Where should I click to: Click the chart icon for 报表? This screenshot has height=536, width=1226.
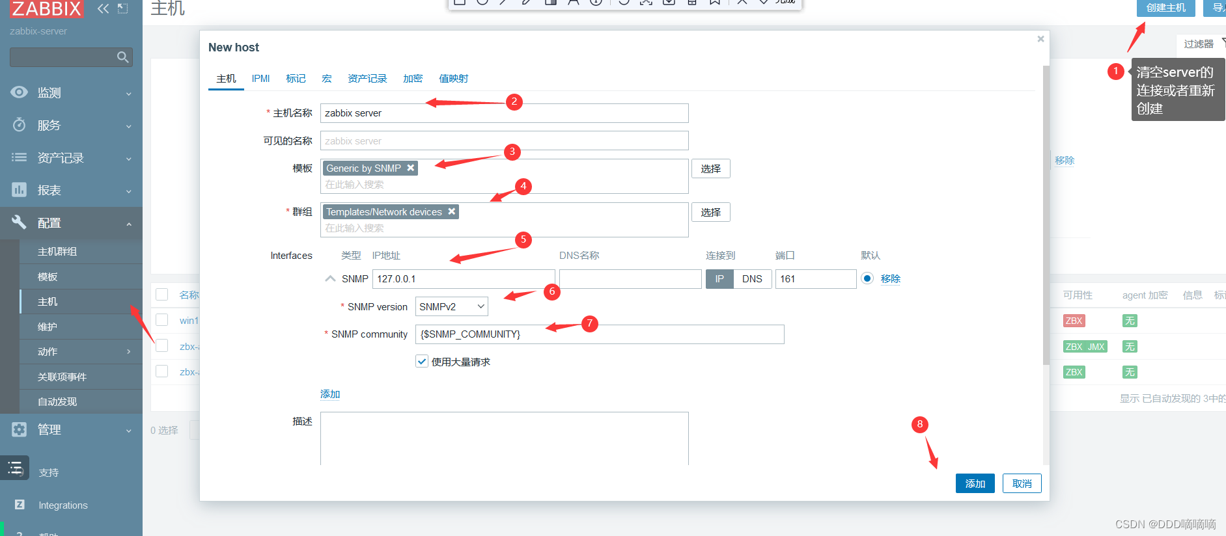pos(20,190)
